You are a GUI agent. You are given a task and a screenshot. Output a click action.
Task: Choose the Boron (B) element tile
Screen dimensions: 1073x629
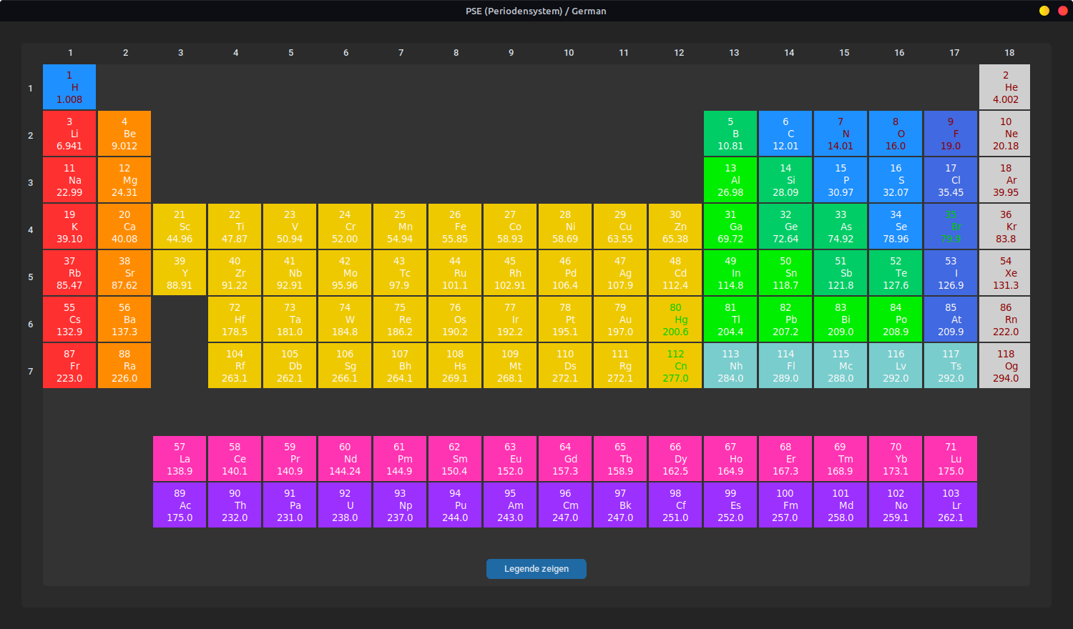[730, 134]
